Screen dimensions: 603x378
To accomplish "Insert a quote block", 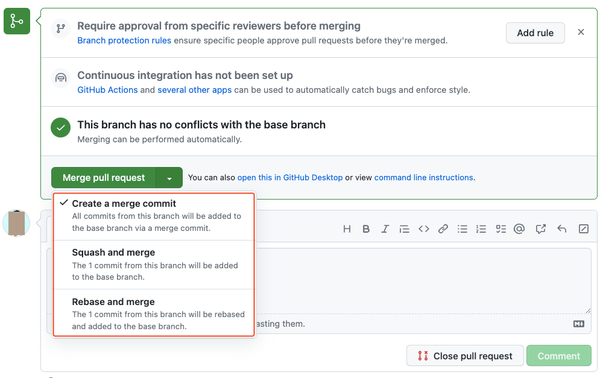I will (x=405, y=229).
